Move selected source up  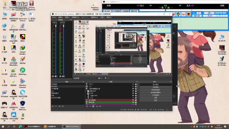[x=97, y=106]
